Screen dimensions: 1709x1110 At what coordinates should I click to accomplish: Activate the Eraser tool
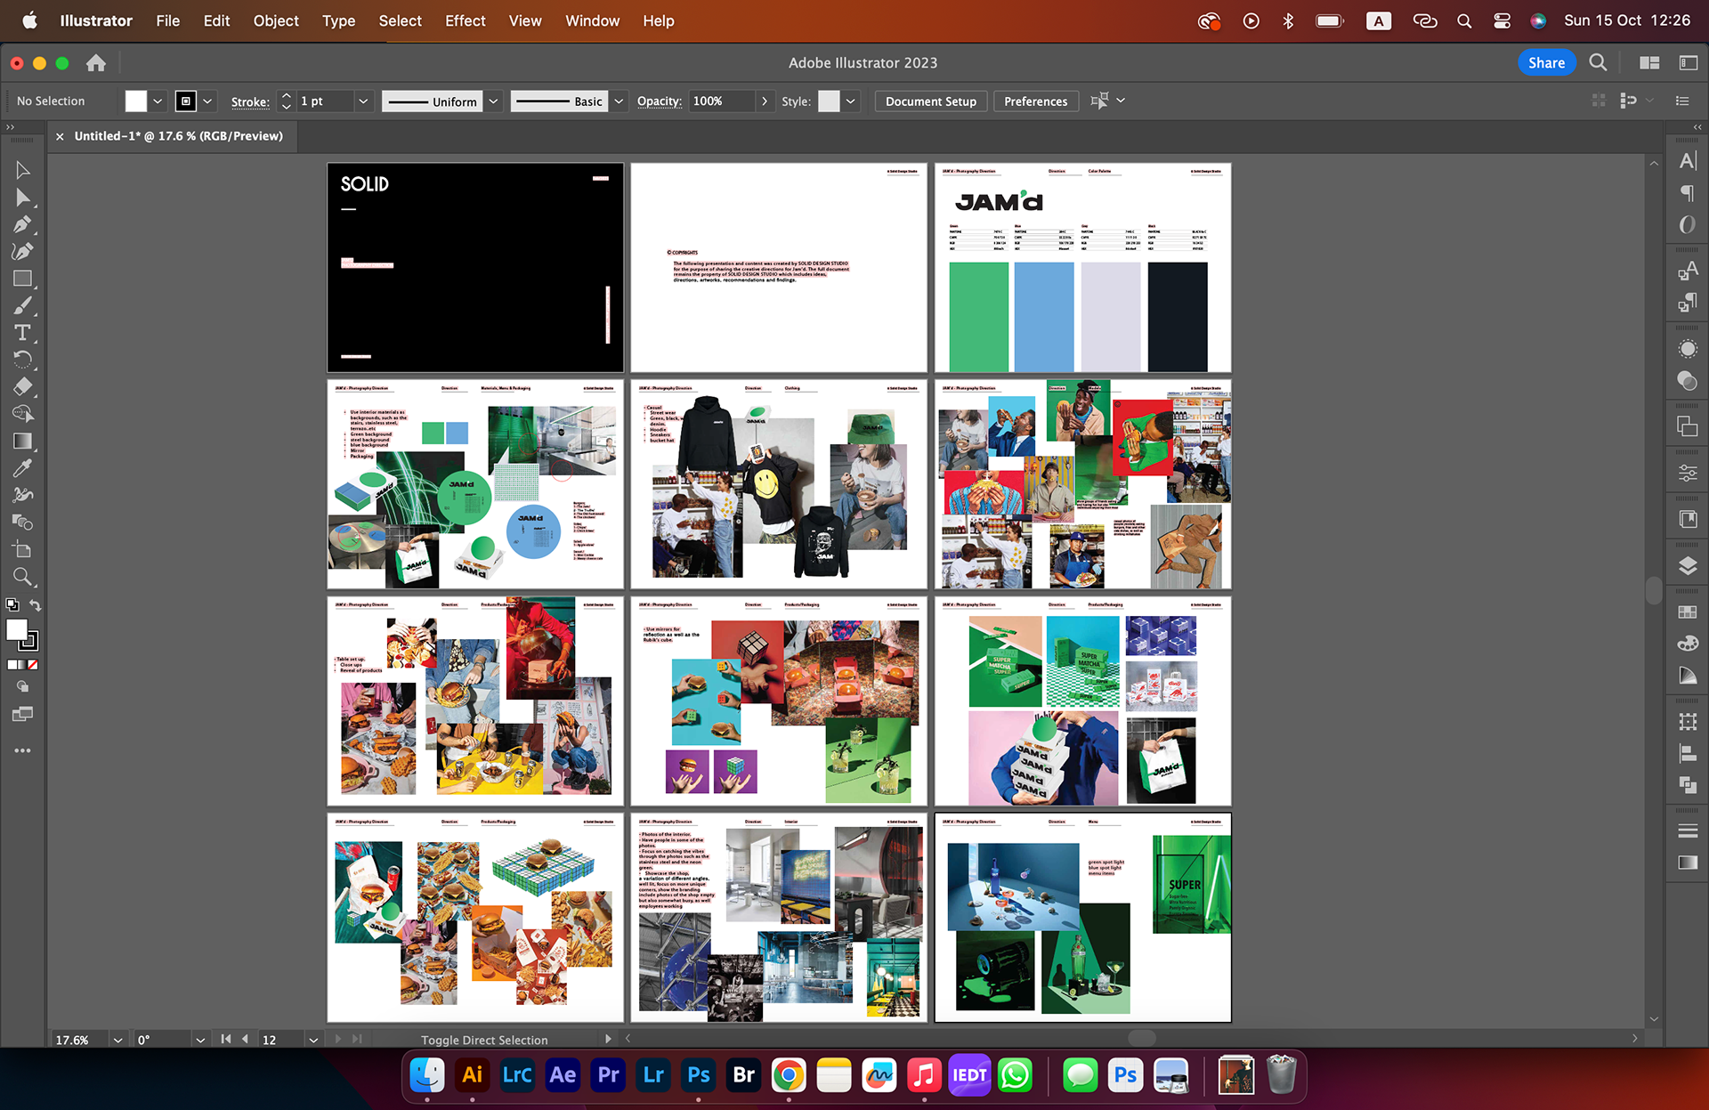[x=23, y=387]
